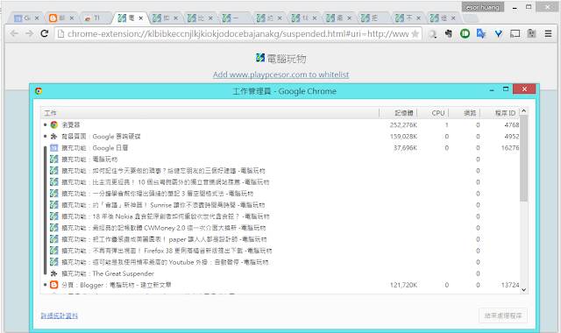This screenshot has width=561, height=333.
Task: Open the 詳細統計資料 link in Task Manager
Action: [60, 315]
